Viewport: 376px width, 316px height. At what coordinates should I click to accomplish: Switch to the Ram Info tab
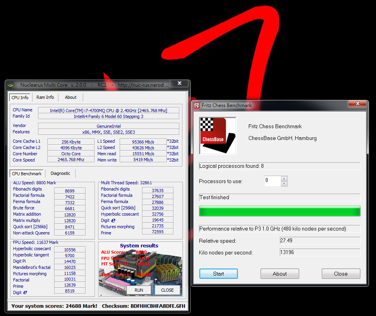pyautogui.click(x=45, y=97)
